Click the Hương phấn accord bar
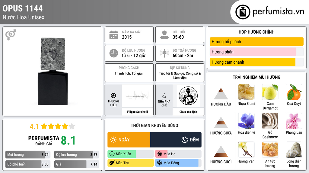This screenshot has width=309, height=173. pyautogui.click(x=256, y=52)
